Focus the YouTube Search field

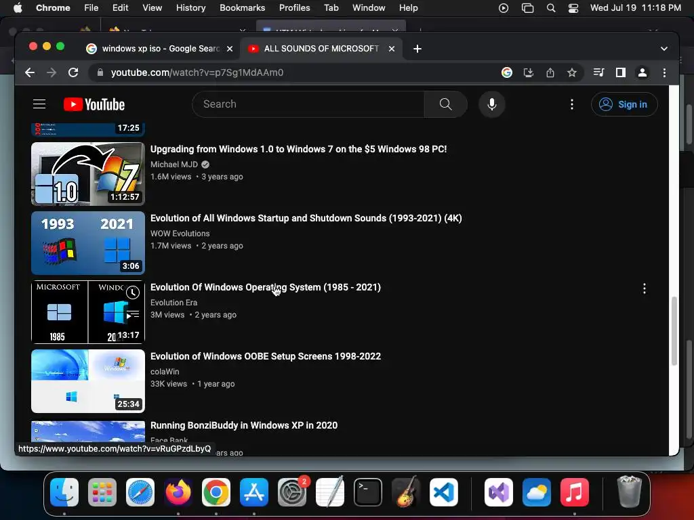pyautogui.click(x=308, y=104)
